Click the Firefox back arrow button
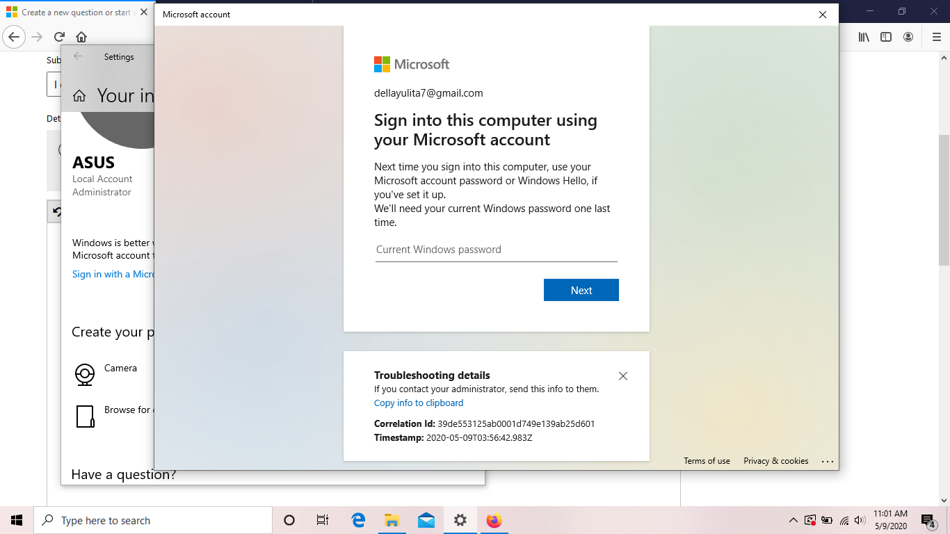Screen dimensions: 950x534 14,37
